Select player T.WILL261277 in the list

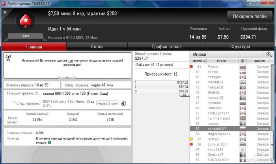click(230, 113)
